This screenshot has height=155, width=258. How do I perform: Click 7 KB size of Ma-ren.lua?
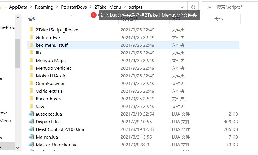[233, 137]
